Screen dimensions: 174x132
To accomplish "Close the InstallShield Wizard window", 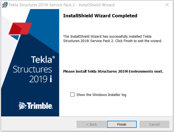I will pos(167,5).
